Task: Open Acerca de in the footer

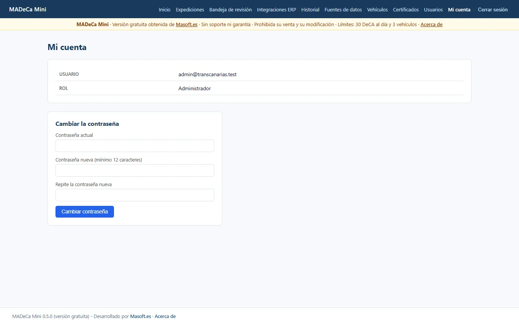Action: click(165, 316)
